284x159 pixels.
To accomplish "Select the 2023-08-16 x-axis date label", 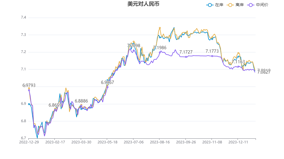I will tap(160, 142).
